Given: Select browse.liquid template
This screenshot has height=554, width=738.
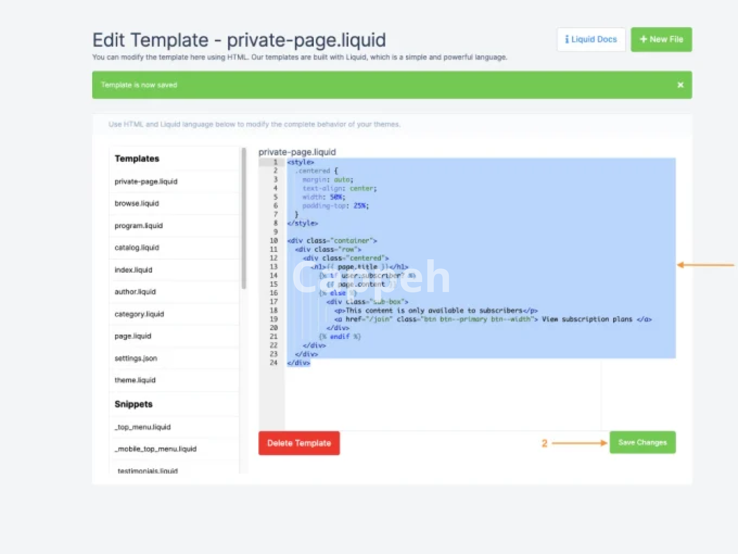Looking at the screenshot, I should 136,204.
